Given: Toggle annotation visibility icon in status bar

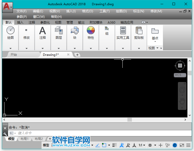Looking at the screenshot, I should [122, 145].
